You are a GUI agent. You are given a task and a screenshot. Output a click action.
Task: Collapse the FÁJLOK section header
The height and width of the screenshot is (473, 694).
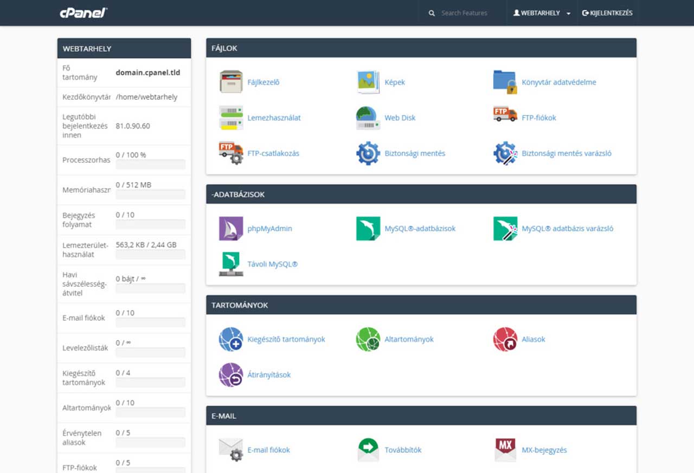point(421,48)
